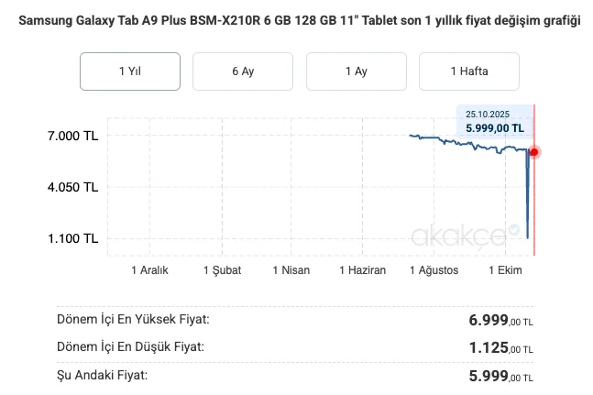Click the Şu Andaki Fiyat label
The image size is (593, 395).
(x=102, y=375)
